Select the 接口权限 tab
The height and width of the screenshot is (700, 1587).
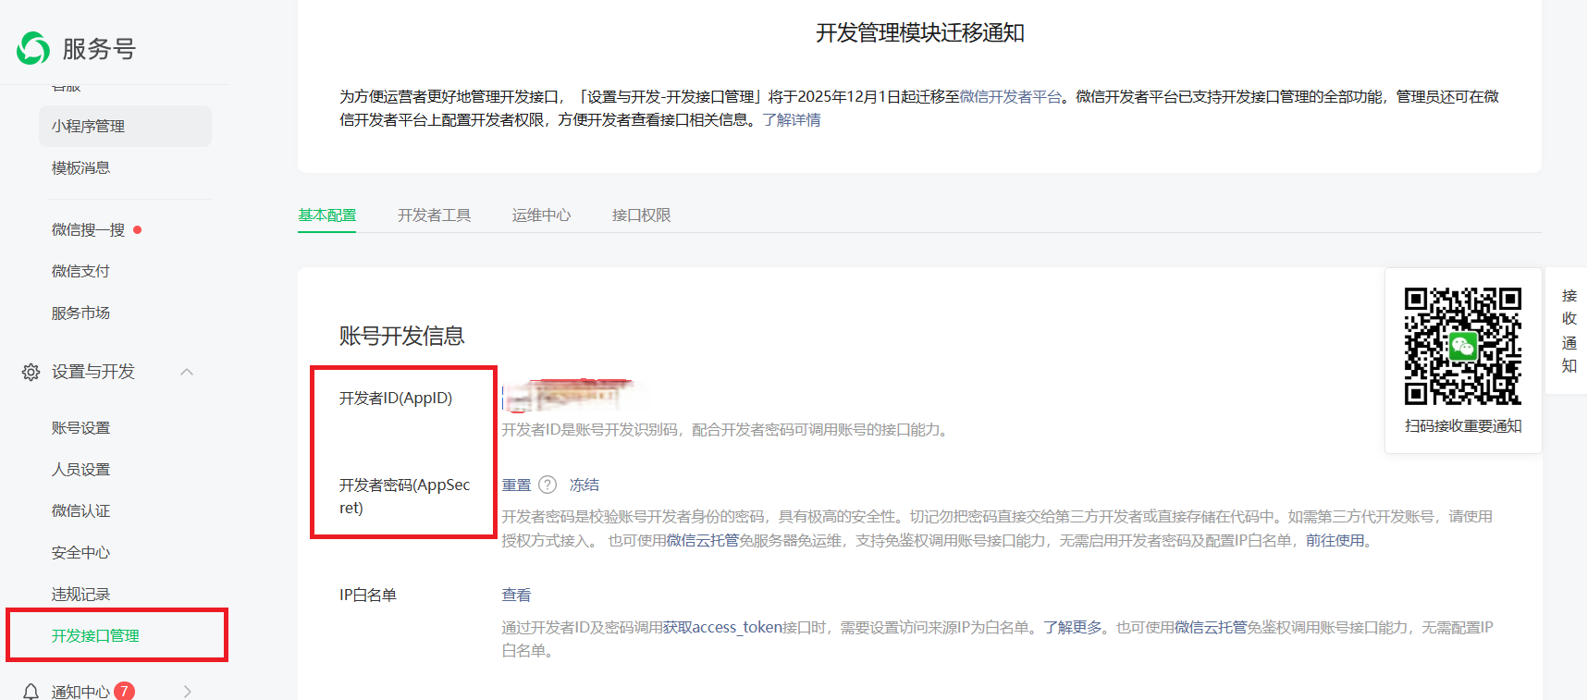tap(641, 215)
